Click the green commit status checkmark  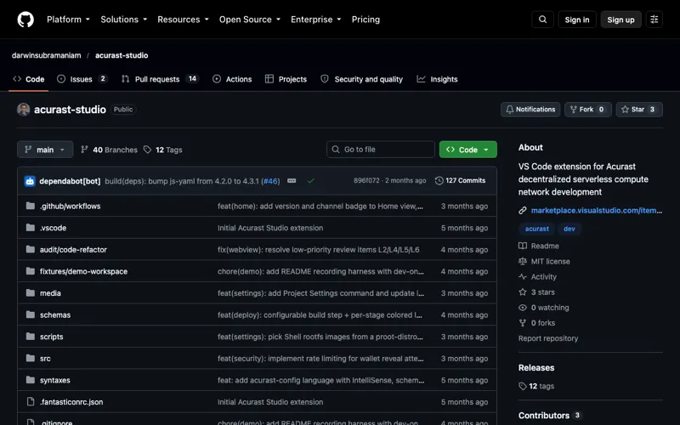310,181
